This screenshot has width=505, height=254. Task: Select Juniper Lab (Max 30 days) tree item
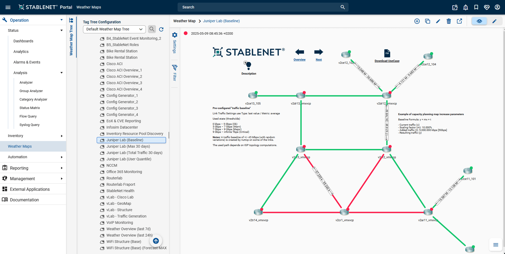[128, 146]
